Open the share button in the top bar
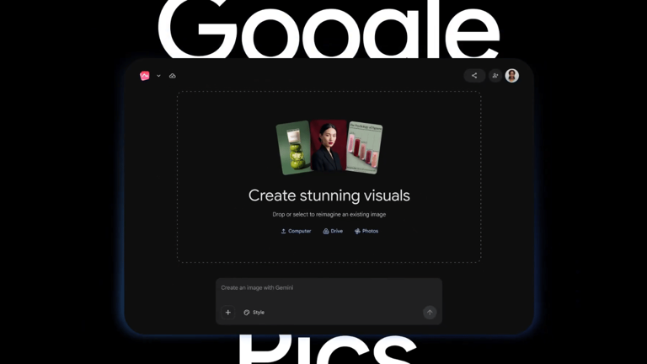Image resolution: width=647 pixels, height=364 pixels. (x=474, y=76)
